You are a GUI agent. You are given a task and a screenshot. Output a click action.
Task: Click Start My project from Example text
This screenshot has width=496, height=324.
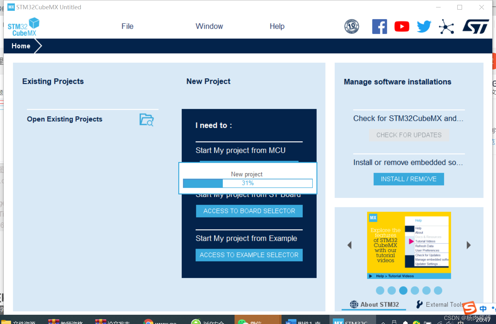point(246,239)
